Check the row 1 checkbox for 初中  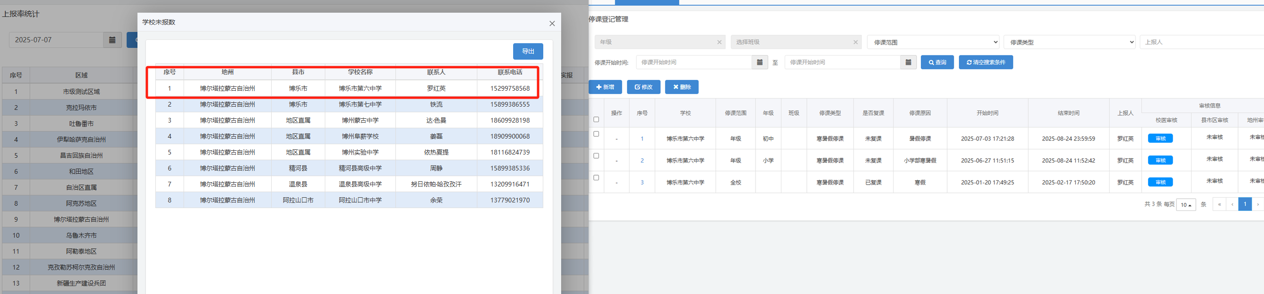(596, 134)
